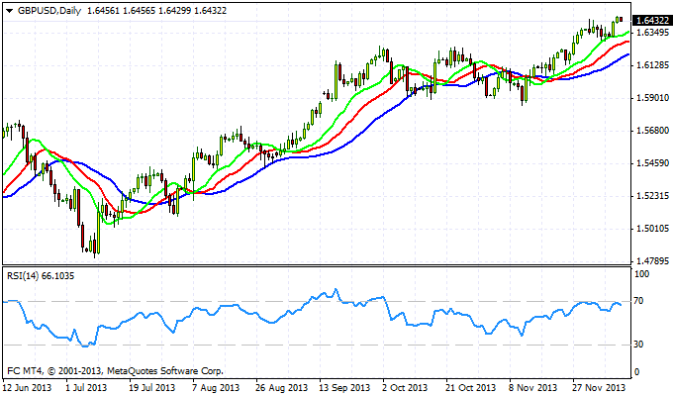The image size is (673, 396).
Task: Click the date label 21 Oct 2013
Action: [470, 387]
